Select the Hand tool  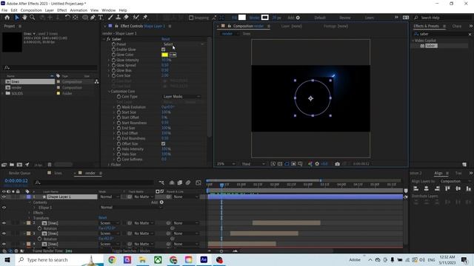click(x=24, y=18)
